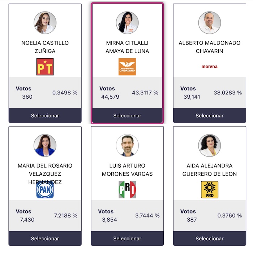Click Aida Alejandra Guerrero de Leon's photo

click(x=210, y=145)
